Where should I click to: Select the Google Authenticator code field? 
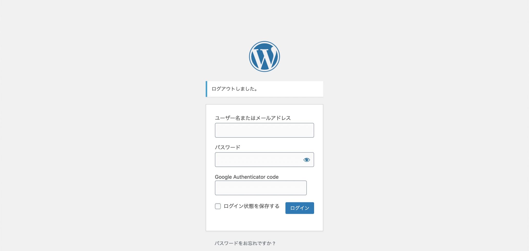pos(260,188)
